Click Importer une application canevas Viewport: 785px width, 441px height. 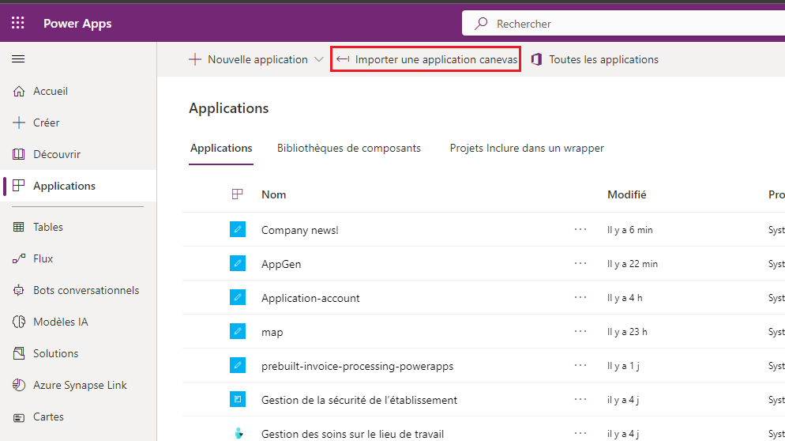pos(426,59)
